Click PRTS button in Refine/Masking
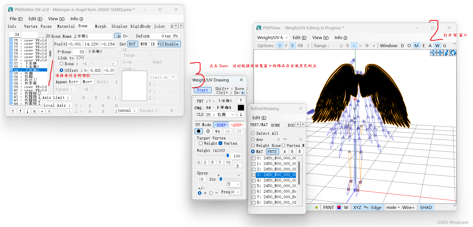 (272, 152)
